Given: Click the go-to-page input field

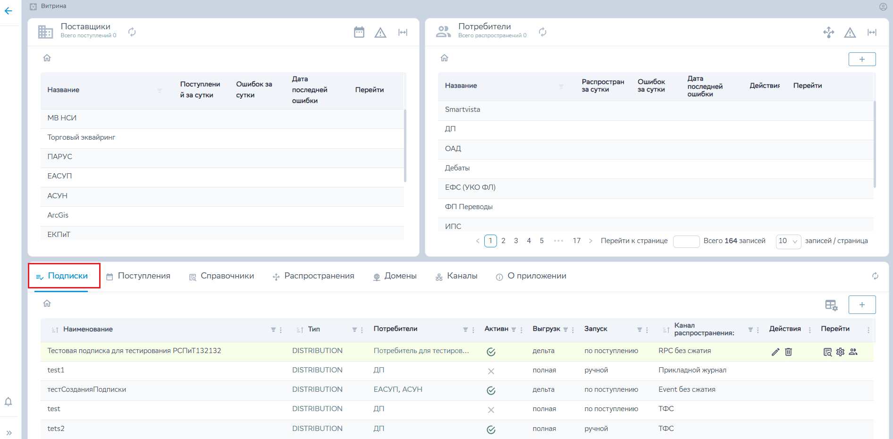Looking at the screenshot, I should pyautogui.click(x=686, y=241).
